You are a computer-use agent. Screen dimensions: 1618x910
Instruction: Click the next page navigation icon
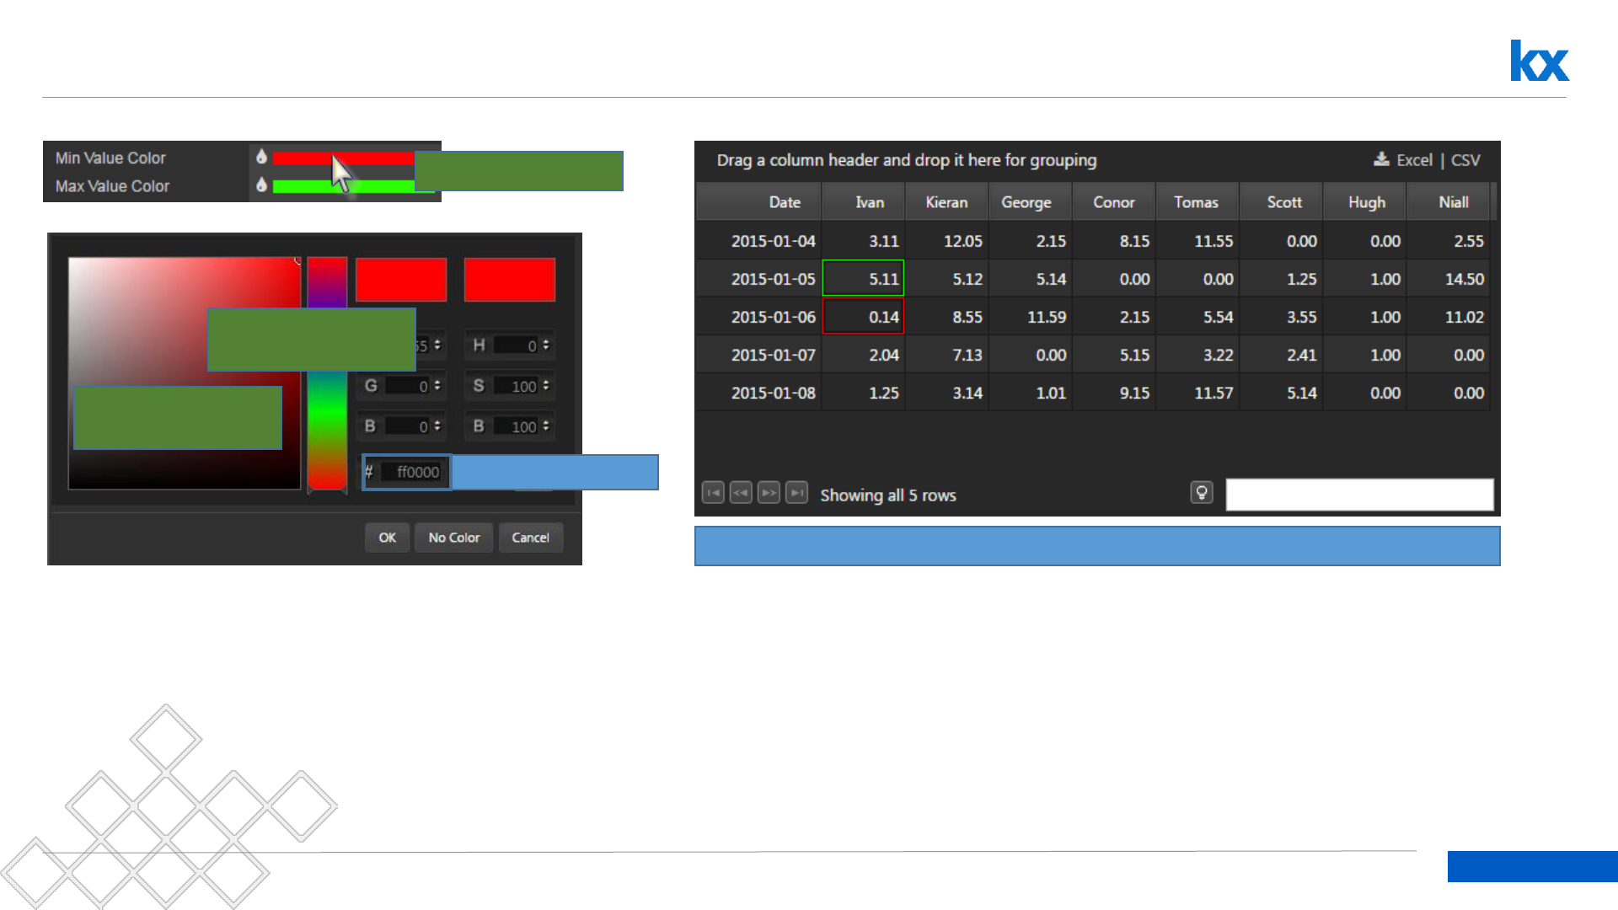[x=769, y=493]
